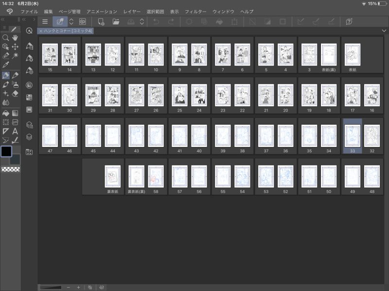Viewport: 389px width, 291px height.
Task: Open the Color Set palette icon
Action: tap(29, 97)
